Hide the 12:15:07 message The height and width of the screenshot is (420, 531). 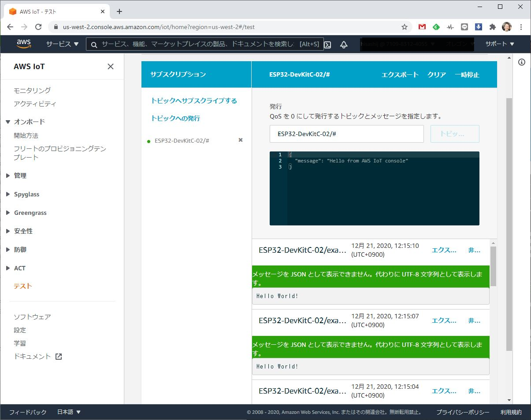point(474,321)
